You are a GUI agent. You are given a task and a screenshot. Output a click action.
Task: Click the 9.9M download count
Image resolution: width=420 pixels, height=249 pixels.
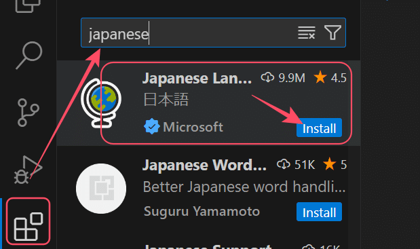point(283,78)
